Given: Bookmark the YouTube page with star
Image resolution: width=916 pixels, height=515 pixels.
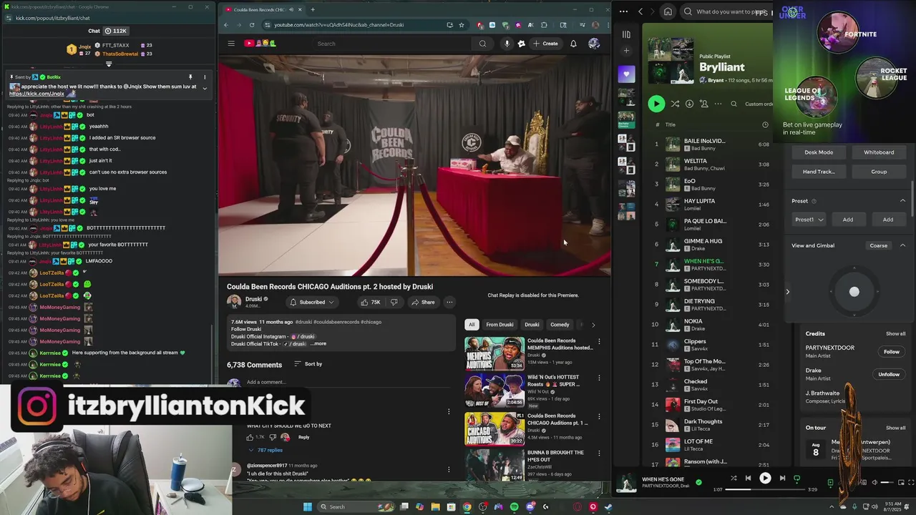Looking at the screenshot, I should pos(461,25).
